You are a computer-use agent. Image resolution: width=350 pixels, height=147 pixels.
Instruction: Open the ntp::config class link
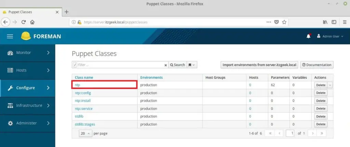83,93
